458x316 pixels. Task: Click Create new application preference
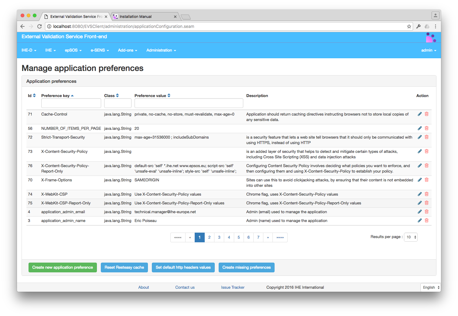pyautogui.click(x=63, y=267)
